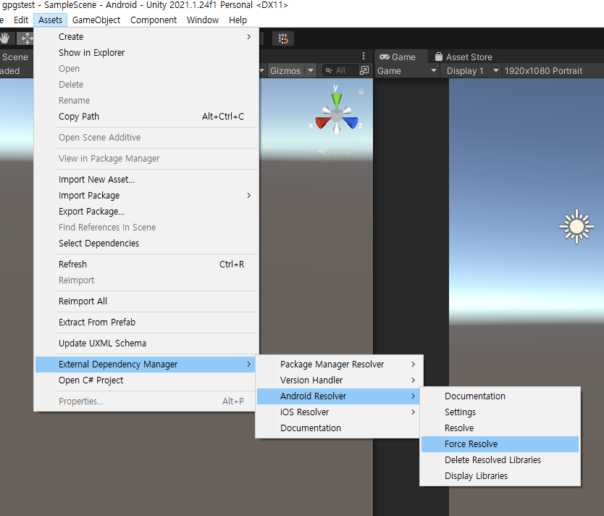This screenshot has width=604, height=516.
Task: Choose Reimport All
Action: [x=146, y=301]
